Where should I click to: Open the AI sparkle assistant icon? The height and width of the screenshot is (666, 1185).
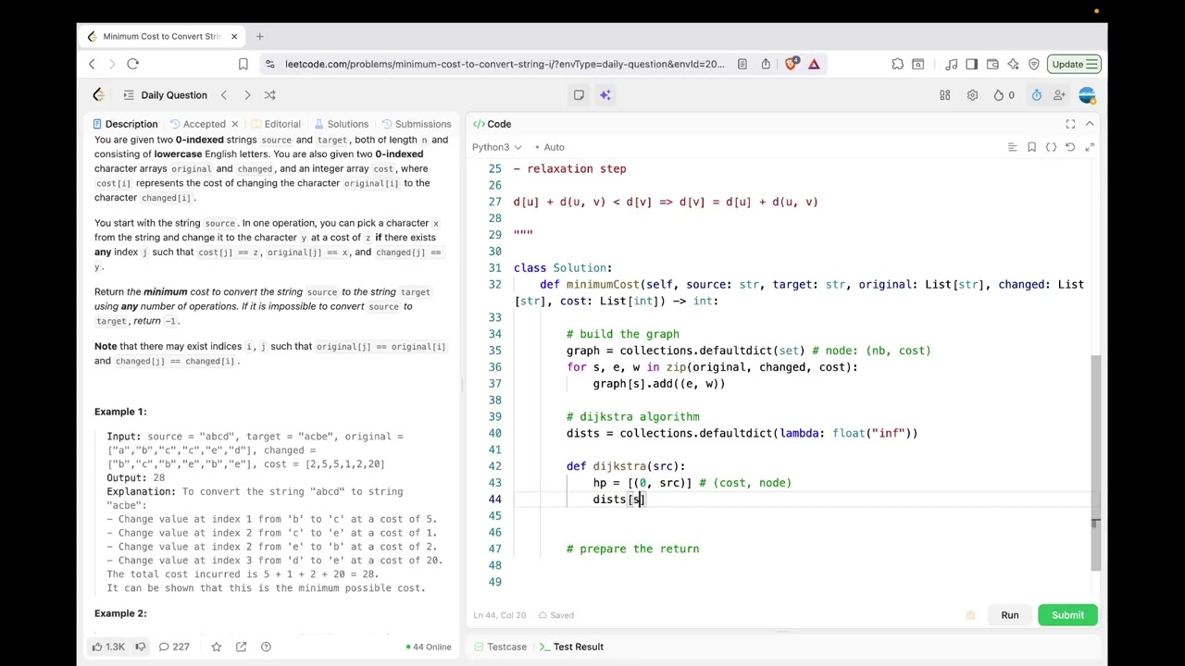605,94
